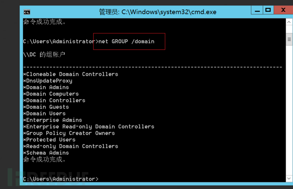
Task: Click the Schema Admins group entry
Action: (48, 153)
